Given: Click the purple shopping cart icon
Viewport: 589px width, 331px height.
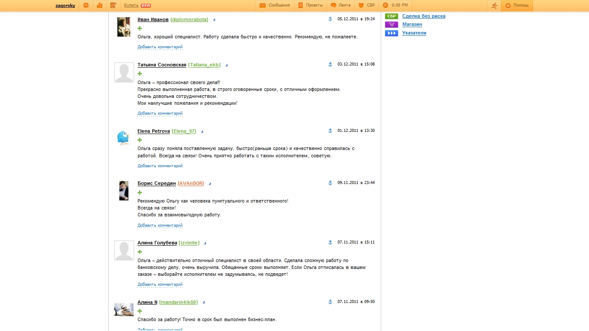Looking at the screenshot, I should click(x=392, y=25).
